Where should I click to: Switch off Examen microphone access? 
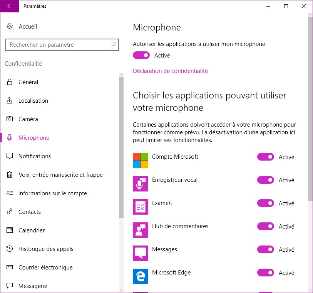pos(266,203)
